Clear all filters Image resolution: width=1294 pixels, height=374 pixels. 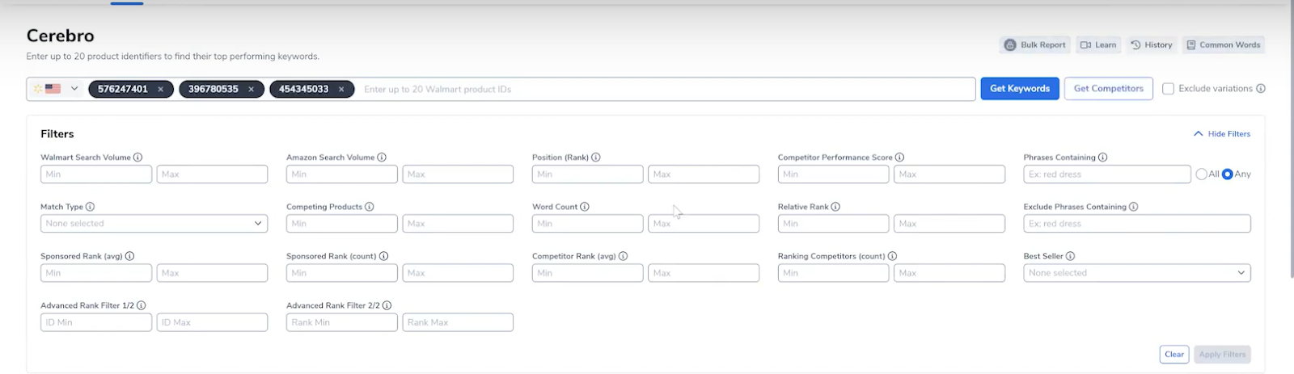pos(1174,355)
